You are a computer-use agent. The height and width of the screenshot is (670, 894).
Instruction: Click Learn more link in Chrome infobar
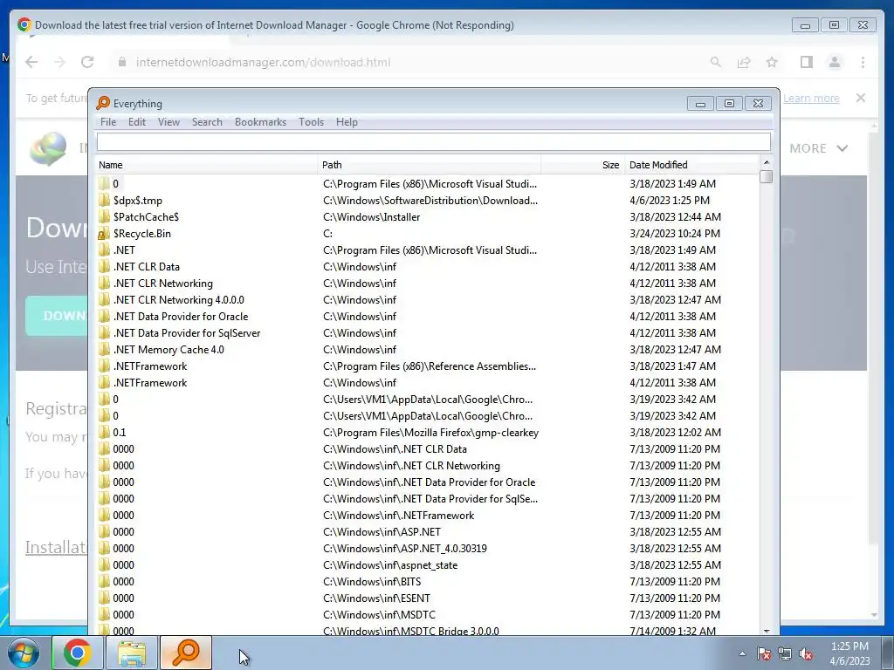pos(811,98)
